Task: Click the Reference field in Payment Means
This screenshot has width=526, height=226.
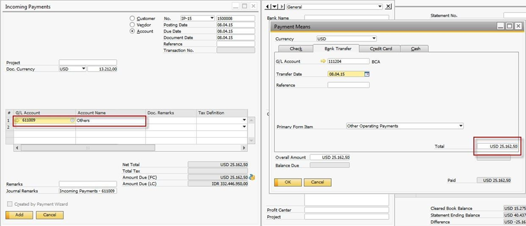Action: 348,85
